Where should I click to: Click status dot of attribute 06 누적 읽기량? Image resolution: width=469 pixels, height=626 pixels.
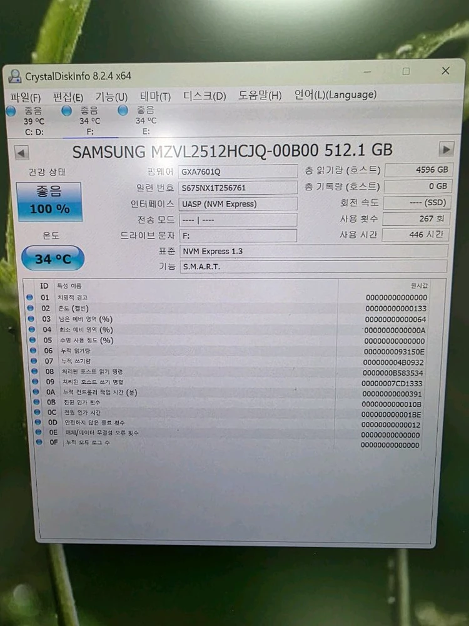pyautogui.click(x=34, y=351)
